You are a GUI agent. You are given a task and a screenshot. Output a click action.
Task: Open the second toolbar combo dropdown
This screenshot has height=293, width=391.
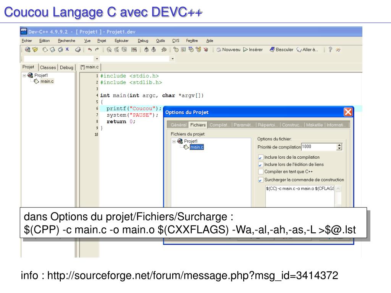[172, 59]
